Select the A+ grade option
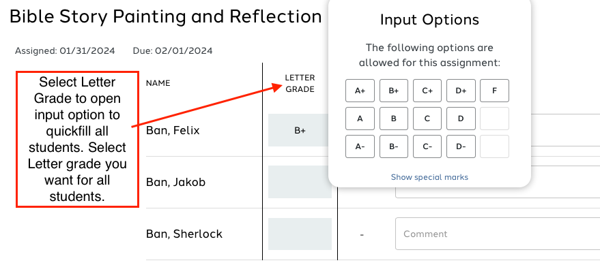 (360, 91)
